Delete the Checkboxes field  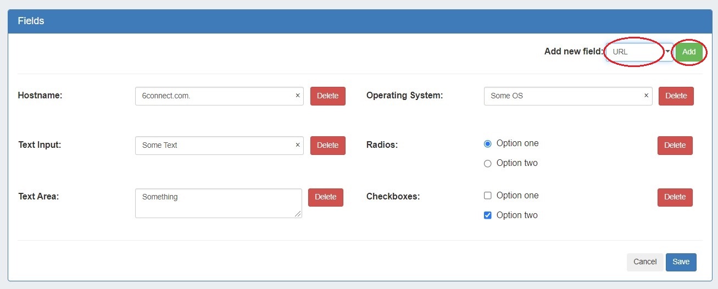click(675, 197)
